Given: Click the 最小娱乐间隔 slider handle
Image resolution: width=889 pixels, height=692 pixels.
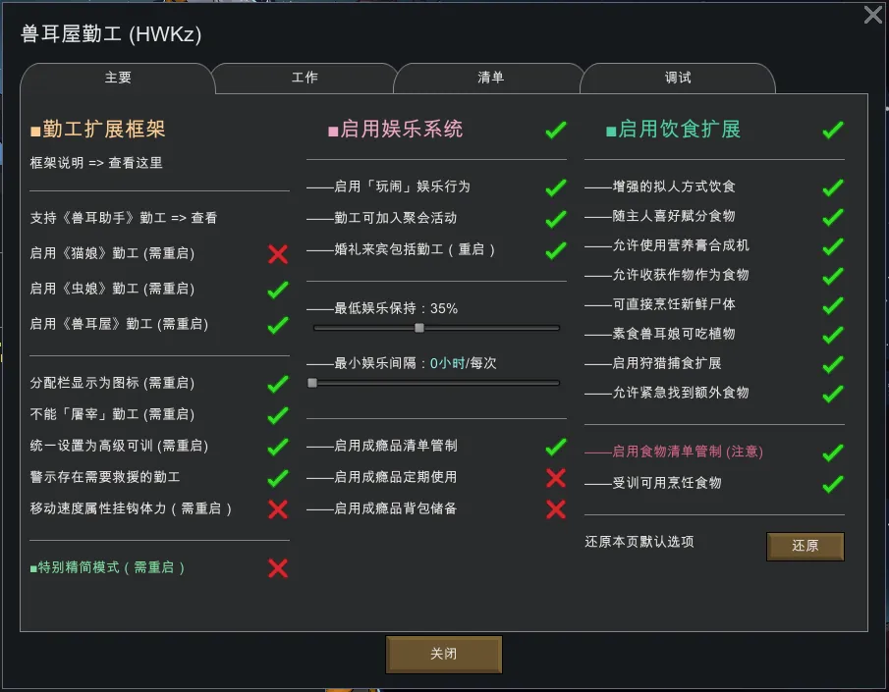Looking at the screenshot, I should [312, 383].
